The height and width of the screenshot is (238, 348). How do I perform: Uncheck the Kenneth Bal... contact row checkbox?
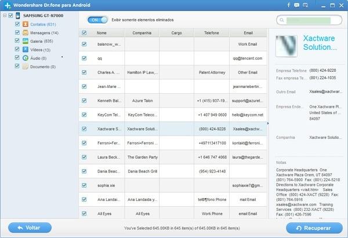(84, 101)
